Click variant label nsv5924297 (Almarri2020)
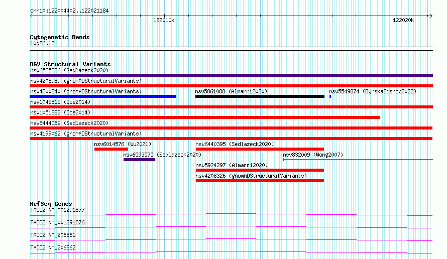This screenshot has height=259, width=447. 232,165
